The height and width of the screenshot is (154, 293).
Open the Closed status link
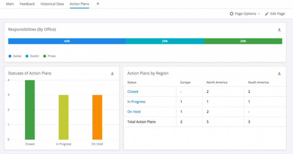point(133,91)
